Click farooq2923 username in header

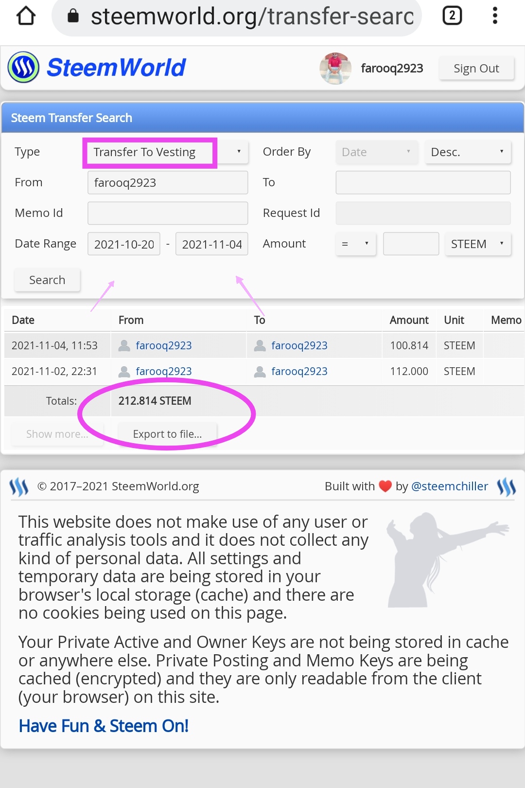pyautogui.click(x=392, y=68)
